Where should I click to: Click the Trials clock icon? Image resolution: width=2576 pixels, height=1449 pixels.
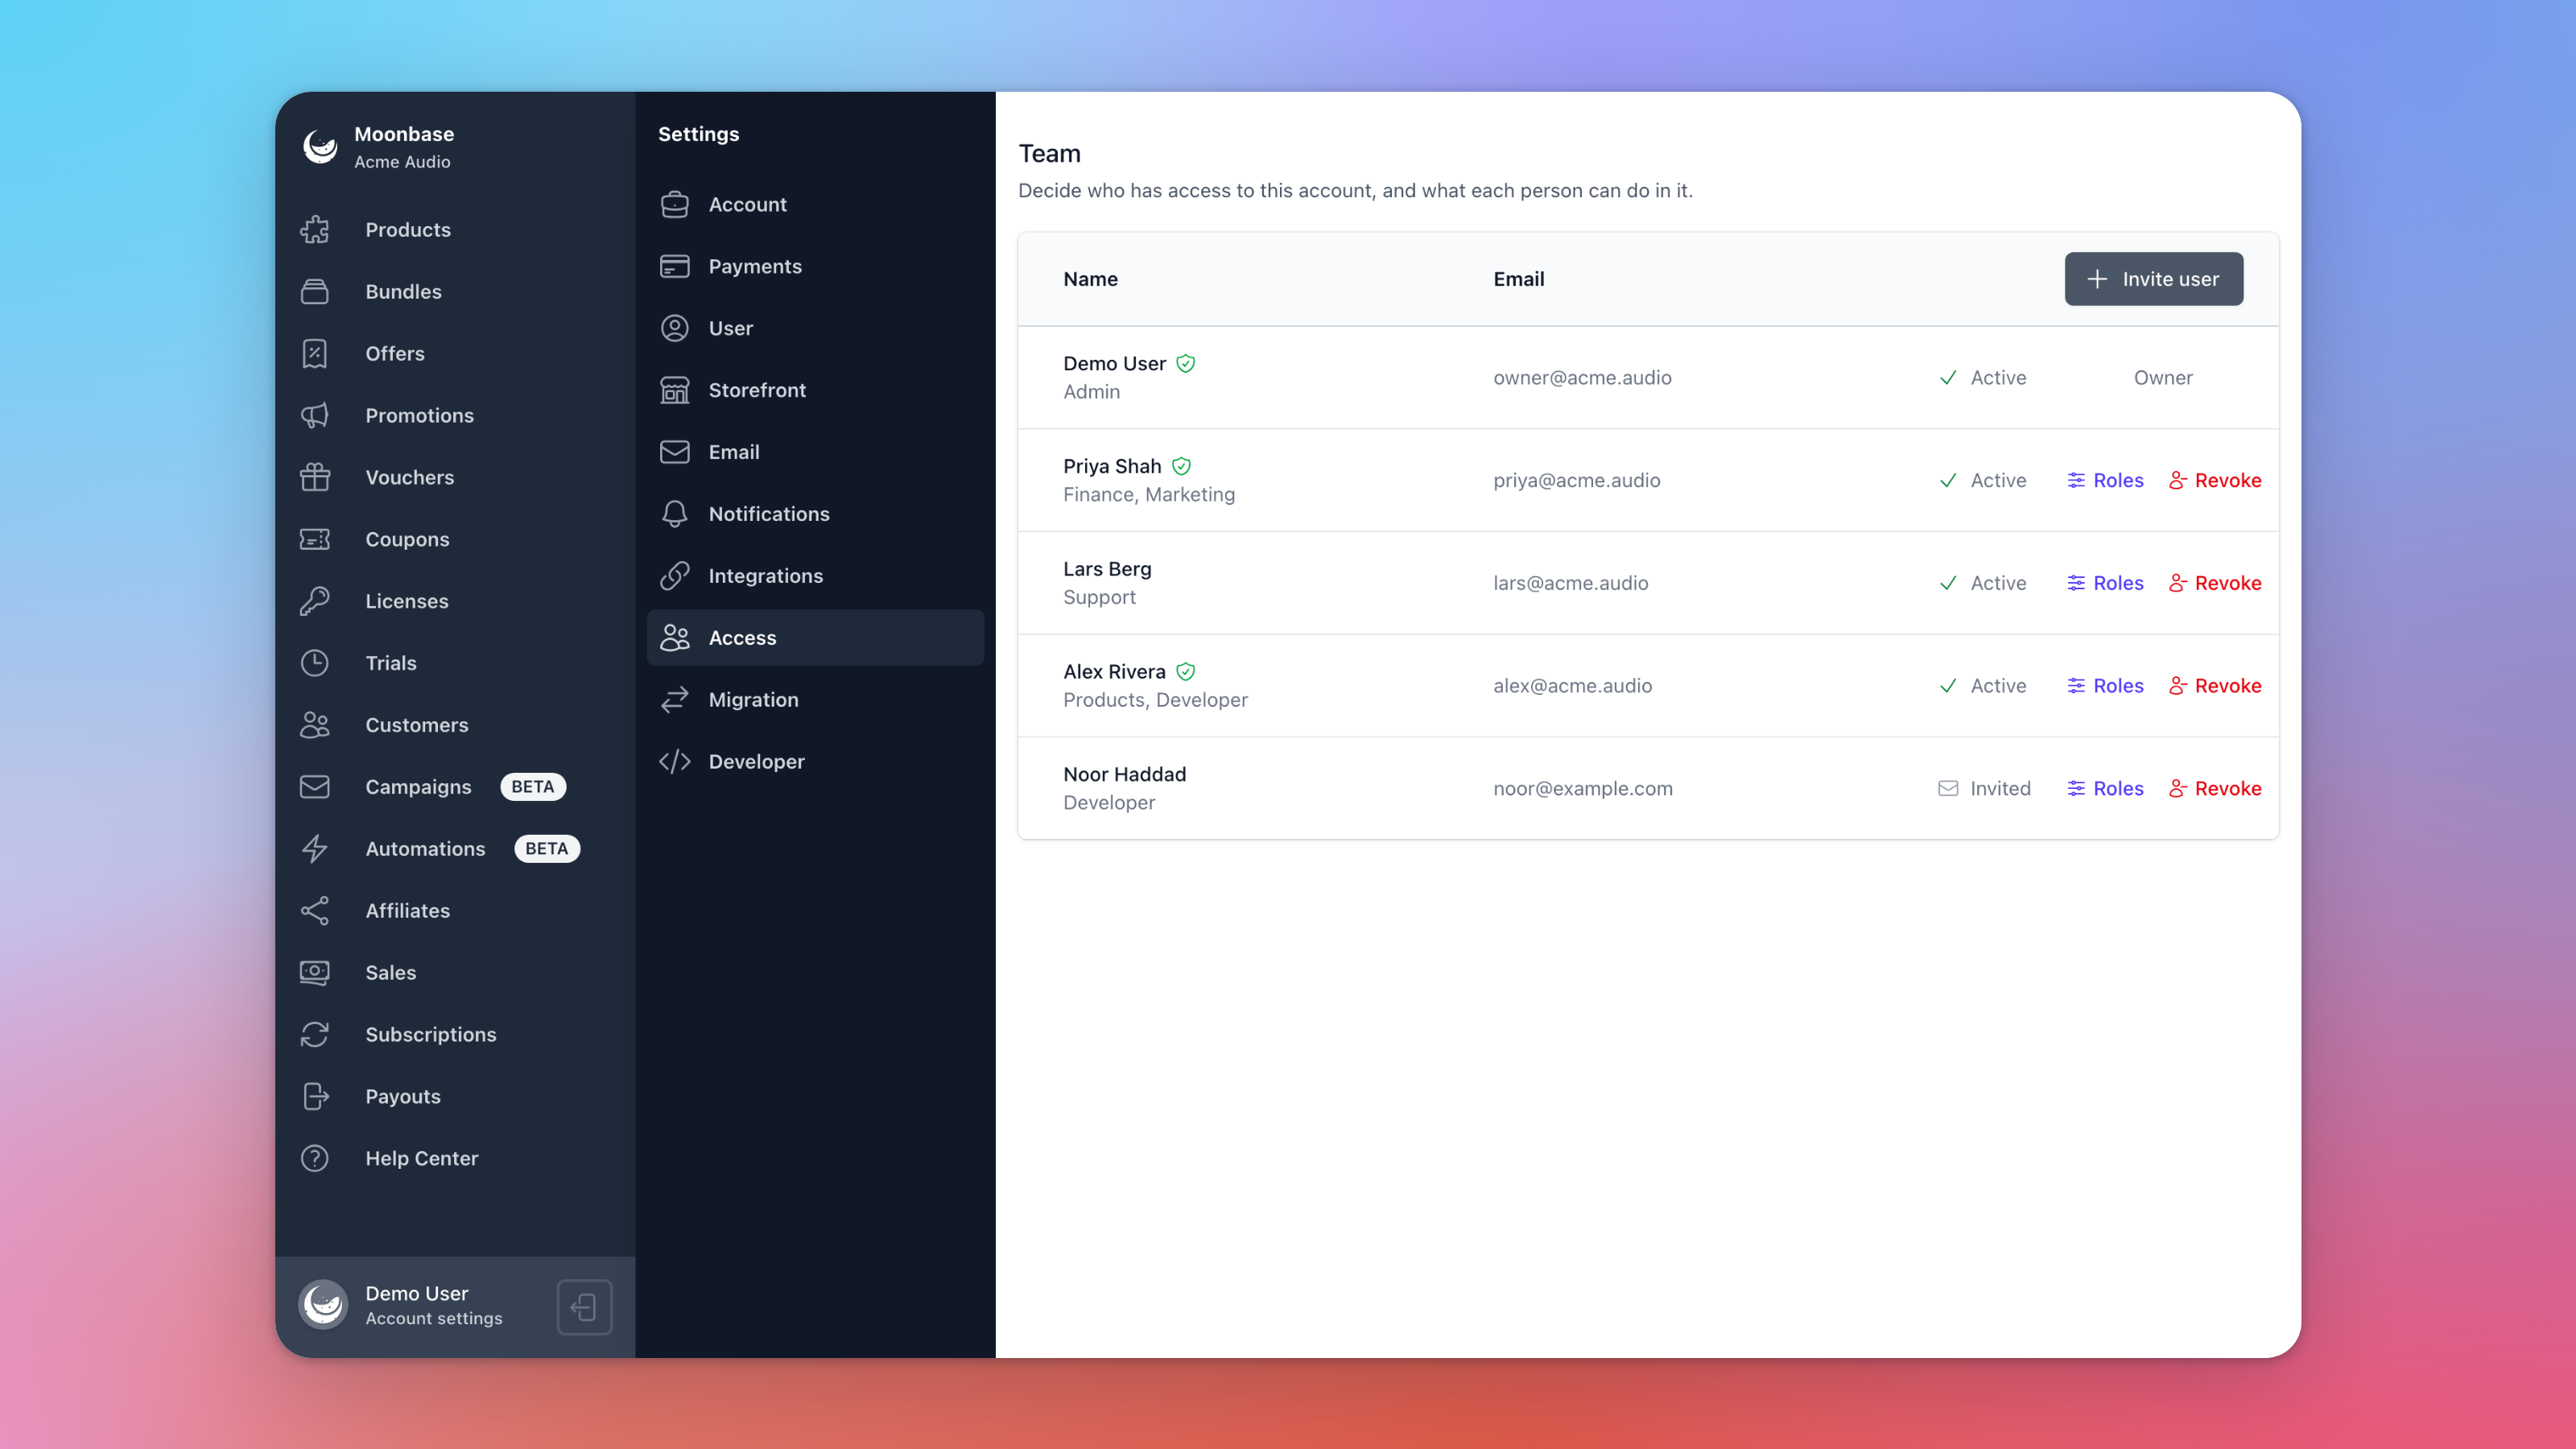point(315,664)
